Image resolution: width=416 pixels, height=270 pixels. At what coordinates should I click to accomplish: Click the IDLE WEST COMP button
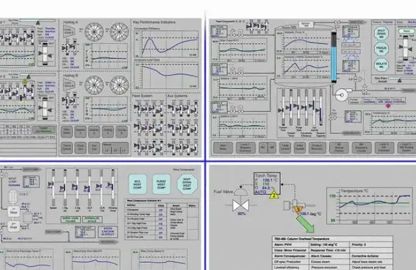click(x=137, y=184)
